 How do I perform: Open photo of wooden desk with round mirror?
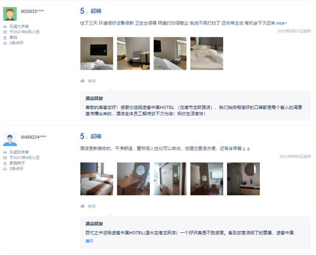(x=133, y=178)
